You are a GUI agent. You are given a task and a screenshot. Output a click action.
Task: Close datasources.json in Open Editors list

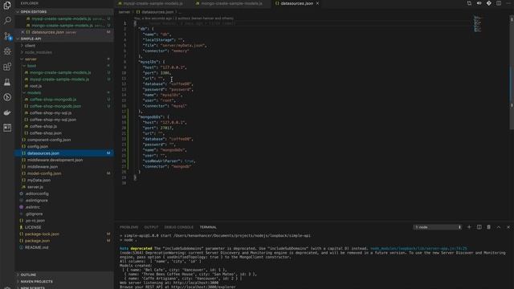[22, 32]
